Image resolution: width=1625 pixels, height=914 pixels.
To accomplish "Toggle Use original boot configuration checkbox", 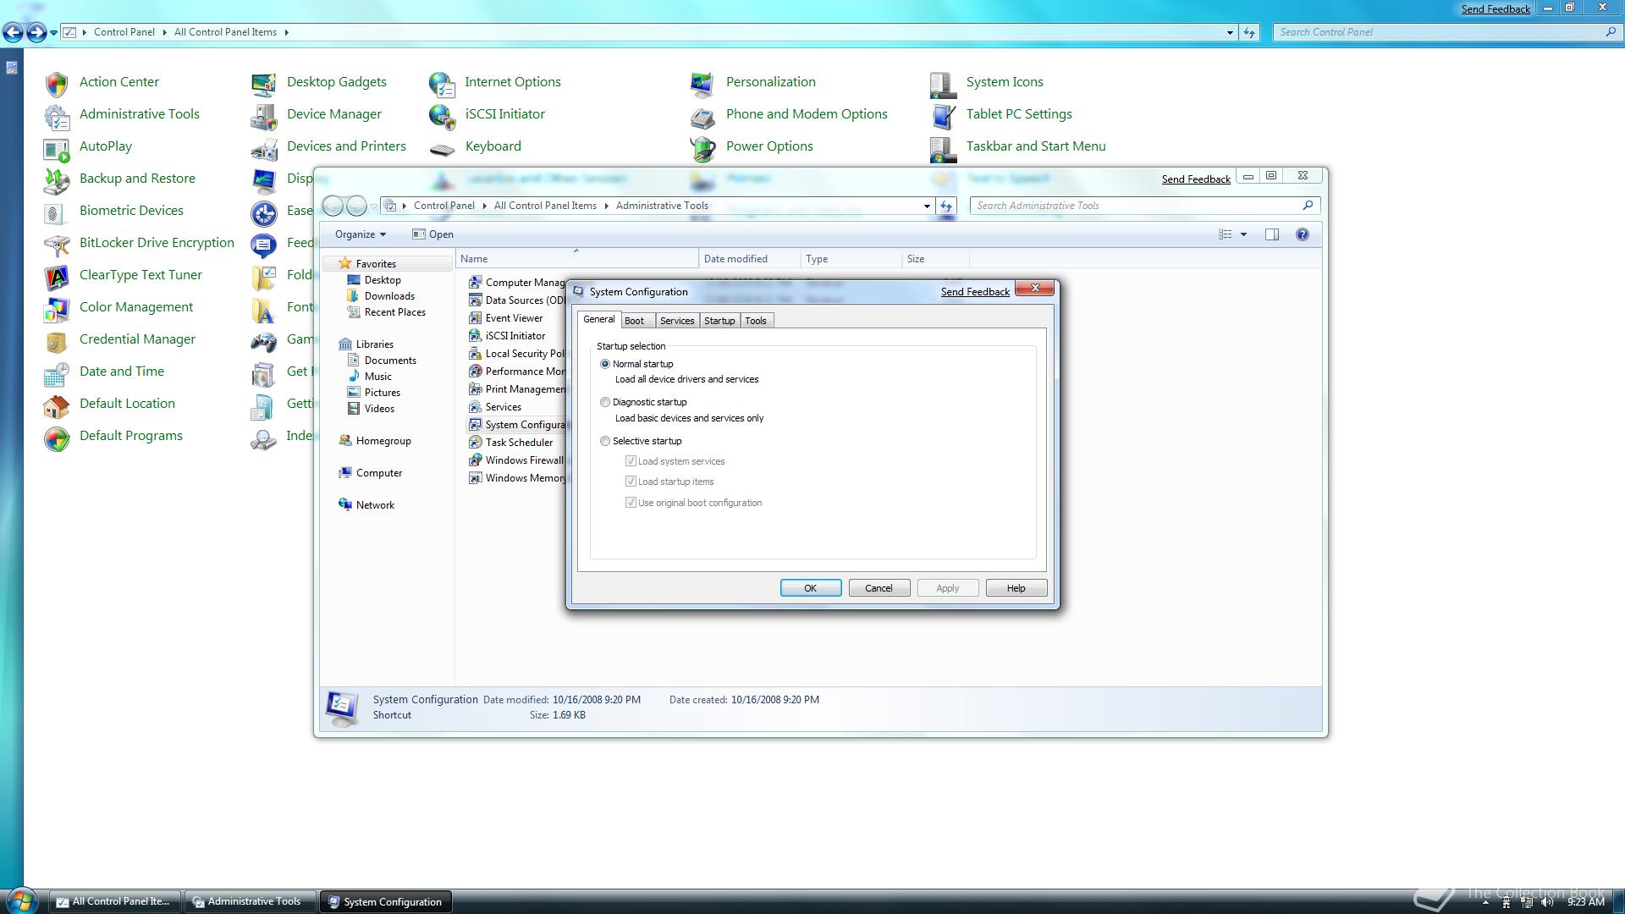I will (631, 503).
